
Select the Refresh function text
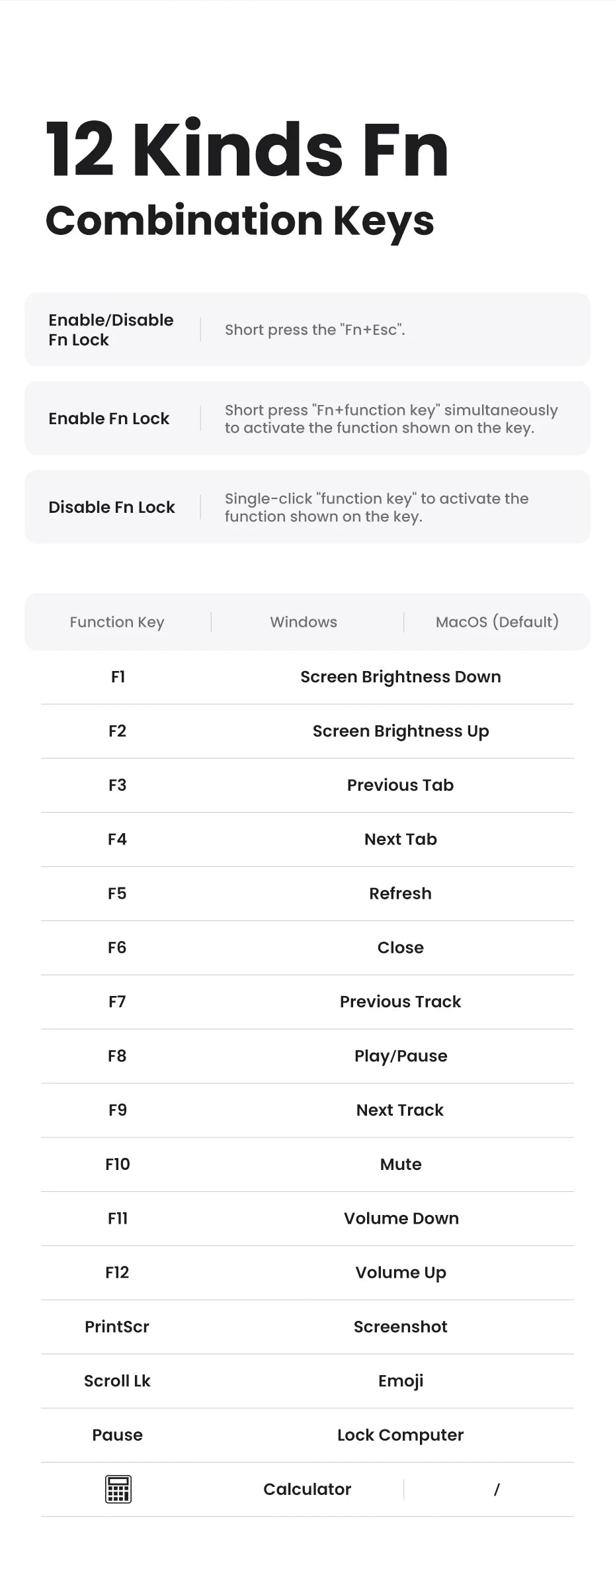tap(400, 893)
